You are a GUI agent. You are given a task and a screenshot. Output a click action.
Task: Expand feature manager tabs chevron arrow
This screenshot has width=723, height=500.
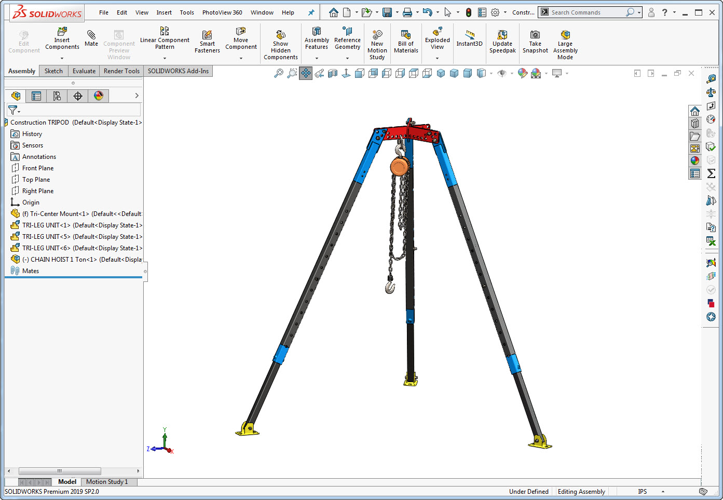(137, 96)
